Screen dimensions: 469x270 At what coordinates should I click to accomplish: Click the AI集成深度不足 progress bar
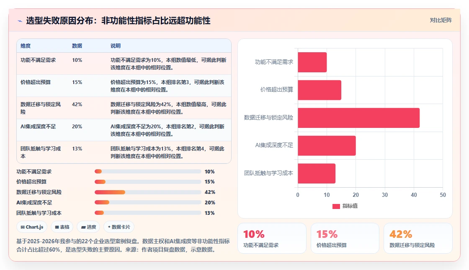click(148, 202)
